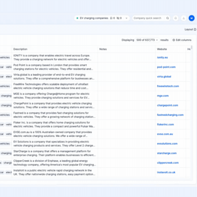Open the pod-point.com link
Image resolution: width=197 pixels, height=197 pixels.
tap(166, 67)
